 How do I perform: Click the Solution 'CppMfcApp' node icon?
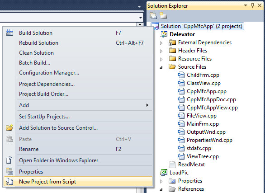click(155, 27)
